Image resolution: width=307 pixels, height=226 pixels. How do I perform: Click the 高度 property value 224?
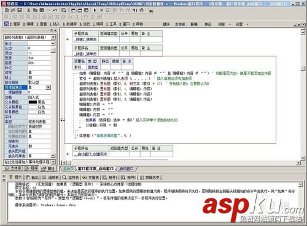pos(39,63)
